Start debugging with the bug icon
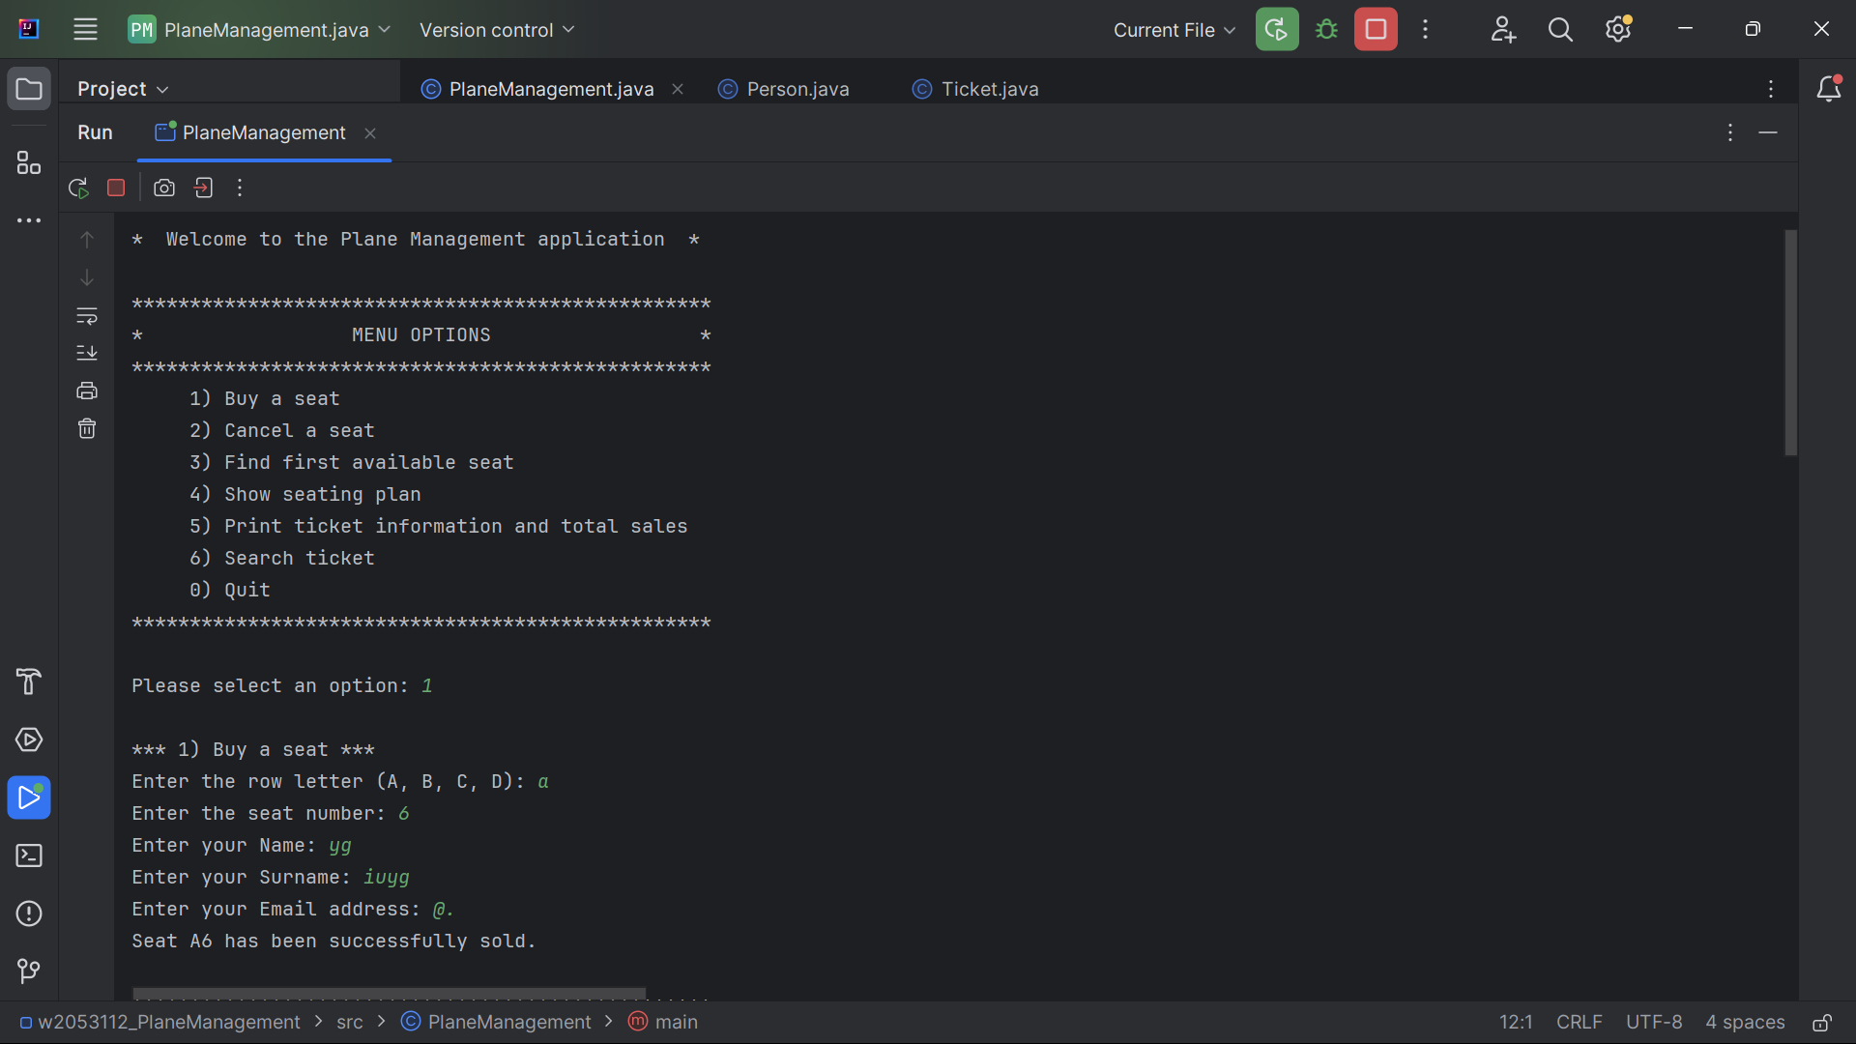The height and width of the screenshot is (1044, 1856). pyautogui.click(x=1326, y=30)
